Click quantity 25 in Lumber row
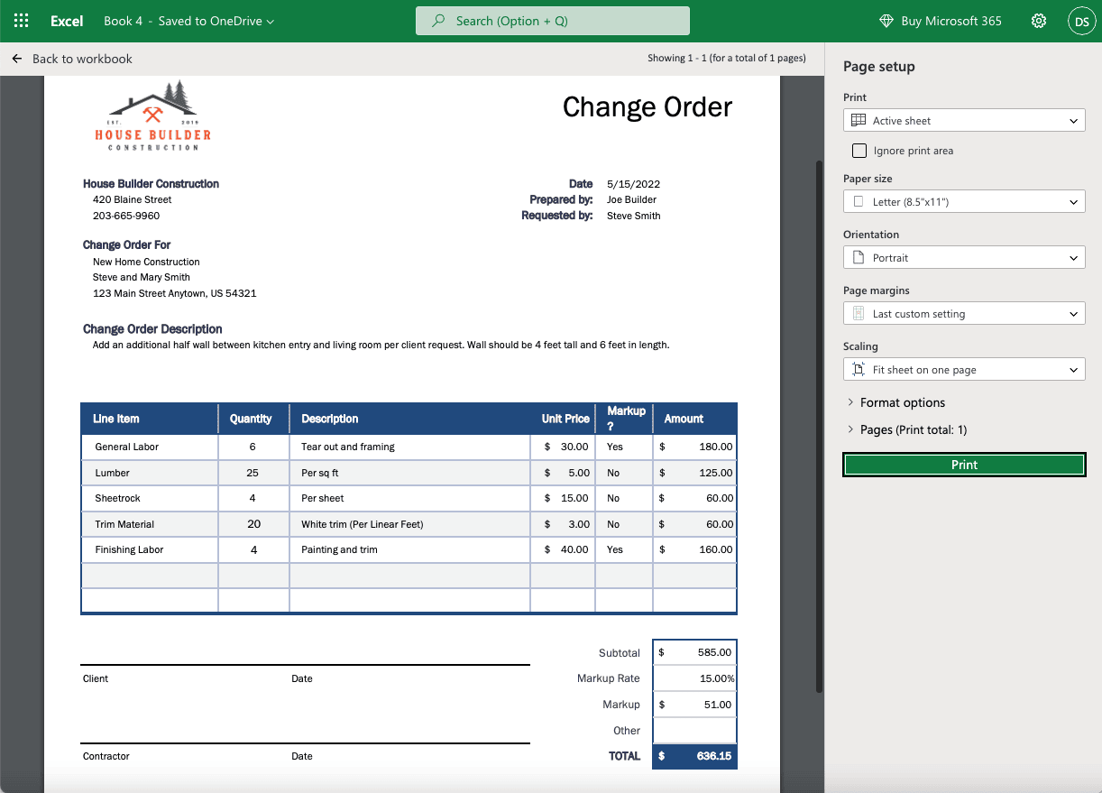 tap(253, 473)
